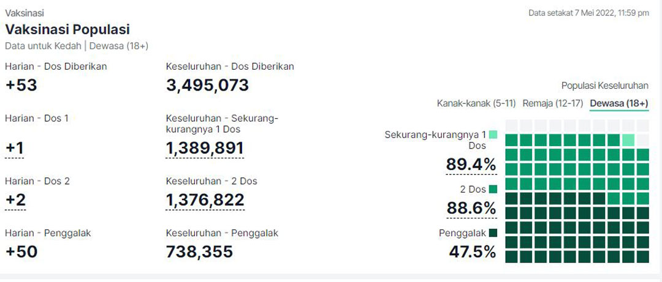Click the +50 daily Penggalak value
The image size is (662, 282).
[x=21, y=251]
